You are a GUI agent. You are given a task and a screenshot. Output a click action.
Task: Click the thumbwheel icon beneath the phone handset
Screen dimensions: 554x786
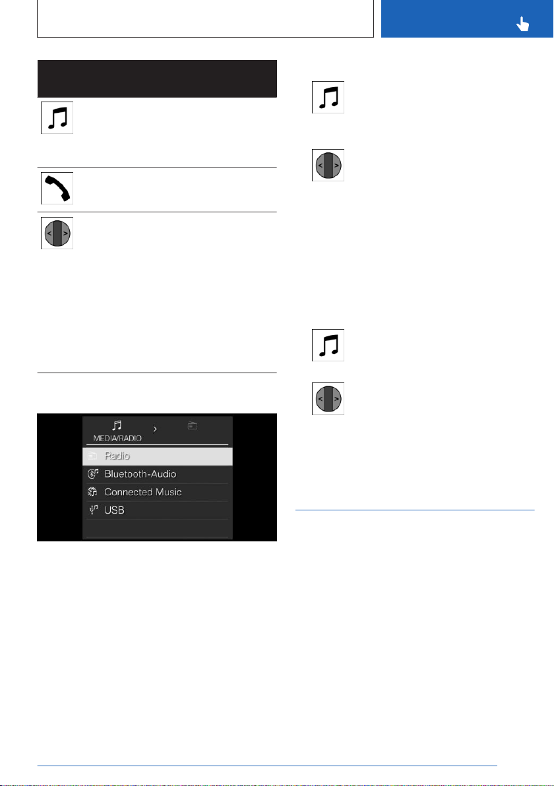tap(57, 233)
